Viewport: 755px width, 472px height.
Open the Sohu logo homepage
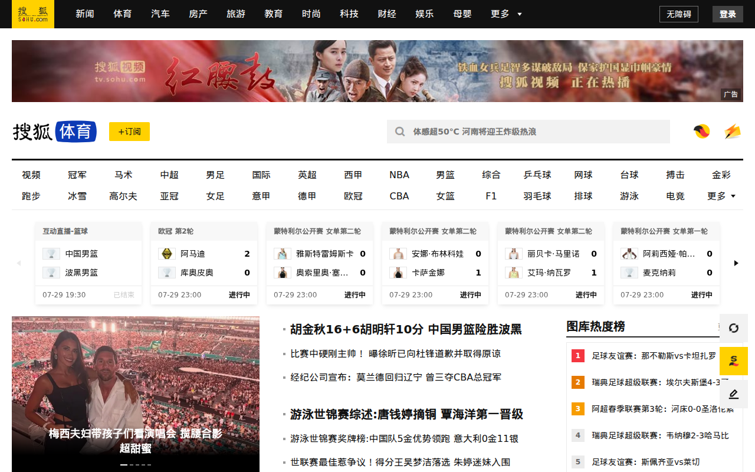tap(32, 14)
